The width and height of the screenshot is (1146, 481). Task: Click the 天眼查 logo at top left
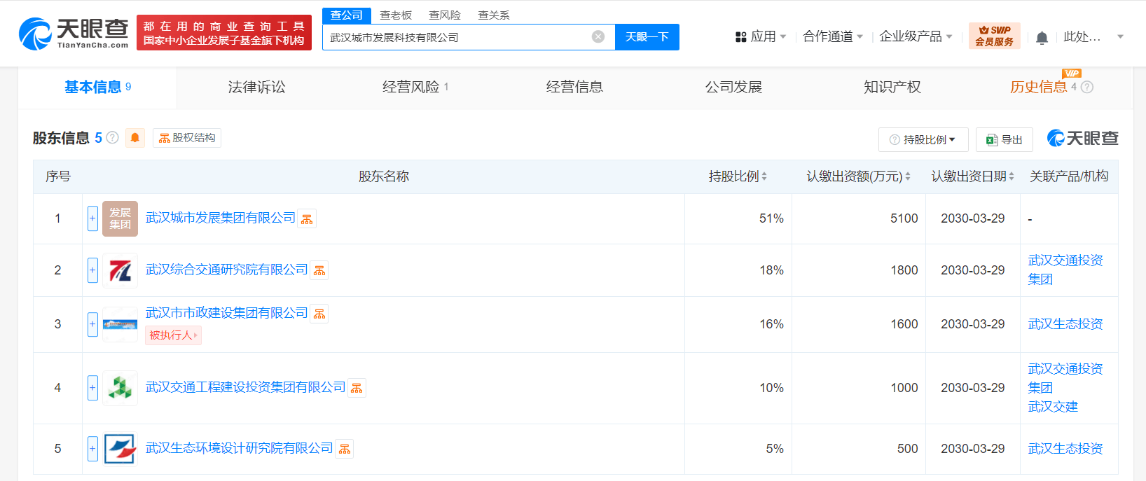point(74,33)
